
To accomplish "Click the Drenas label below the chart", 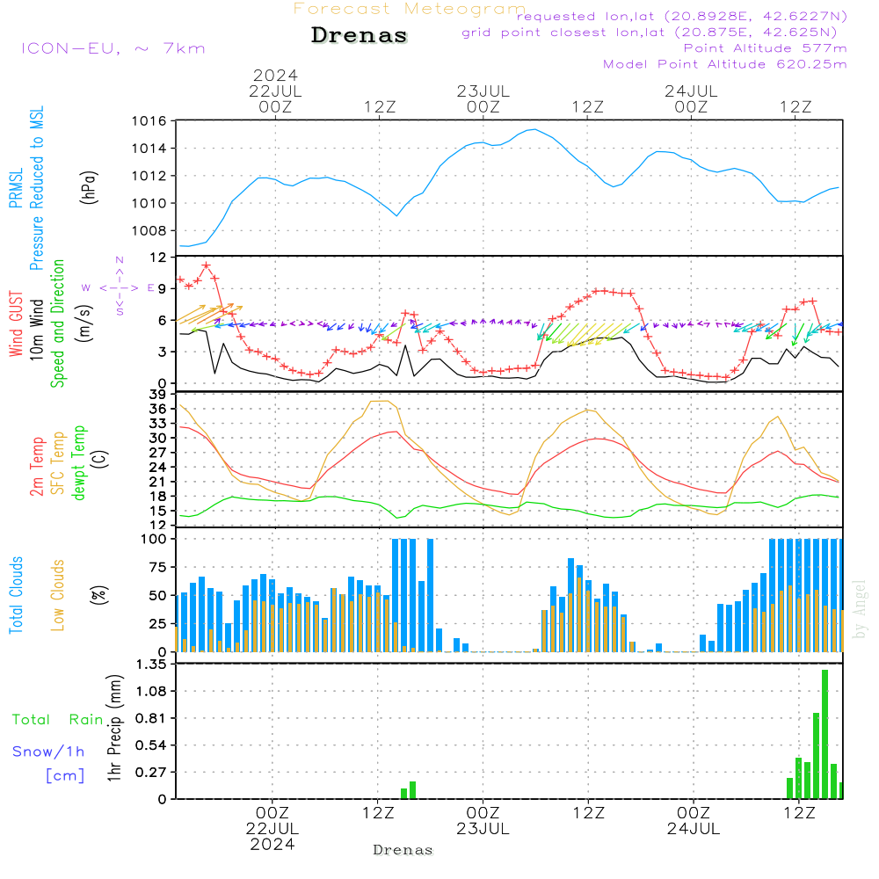I will coord(403,850).
